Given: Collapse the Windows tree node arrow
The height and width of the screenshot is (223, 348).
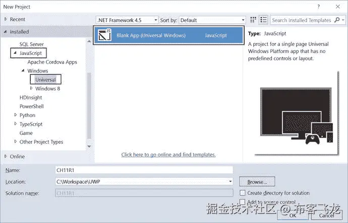Looking at the screenshot, I should coord(23,71).
